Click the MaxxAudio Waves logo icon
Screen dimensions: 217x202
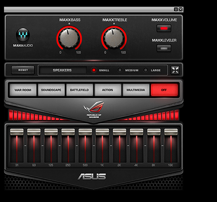pos(23,35)
